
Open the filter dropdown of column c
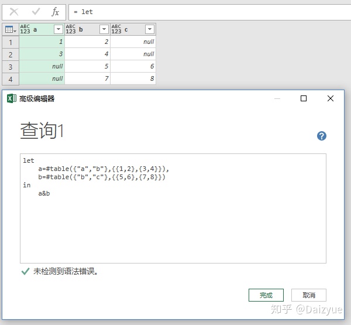pyautogui.click(x=150, y=29)
